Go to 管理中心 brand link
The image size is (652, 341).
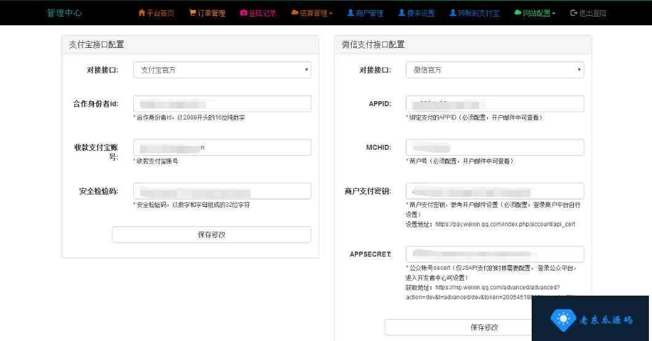pyautogui.click(x=64, y=13)
